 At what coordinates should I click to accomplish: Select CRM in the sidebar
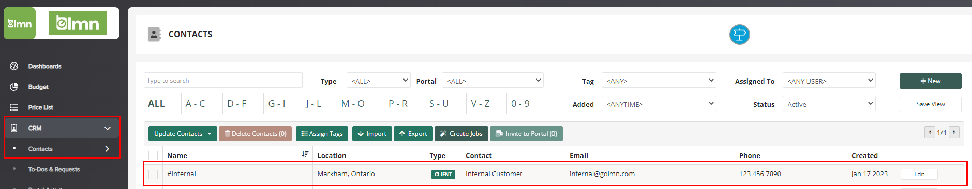(x=35, y=128)
